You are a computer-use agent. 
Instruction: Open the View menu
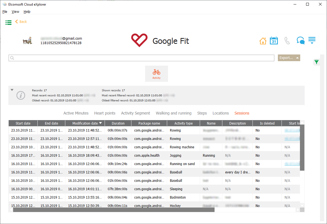click(15, 12)
